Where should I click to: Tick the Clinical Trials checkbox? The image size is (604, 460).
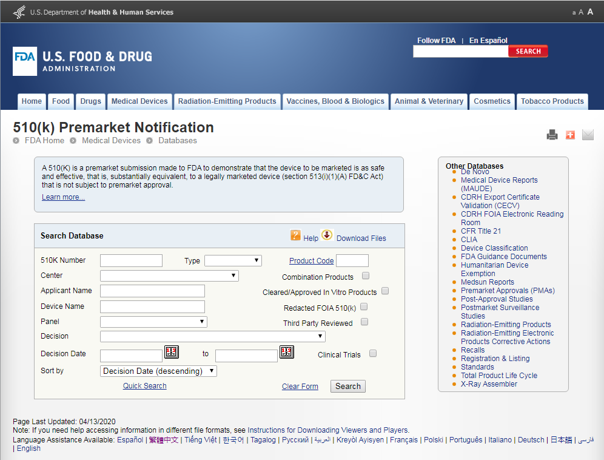[373, 353]
